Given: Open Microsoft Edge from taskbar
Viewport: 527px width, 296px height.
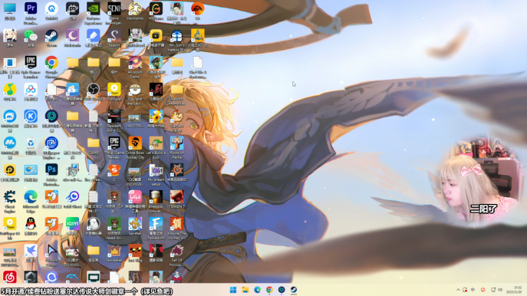Looking at the screenshot, I should click(257, 290).
